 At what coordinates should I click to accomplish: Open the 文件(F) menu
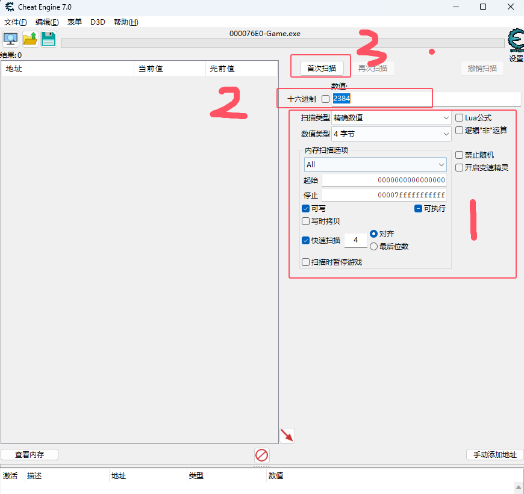(16, 22)
